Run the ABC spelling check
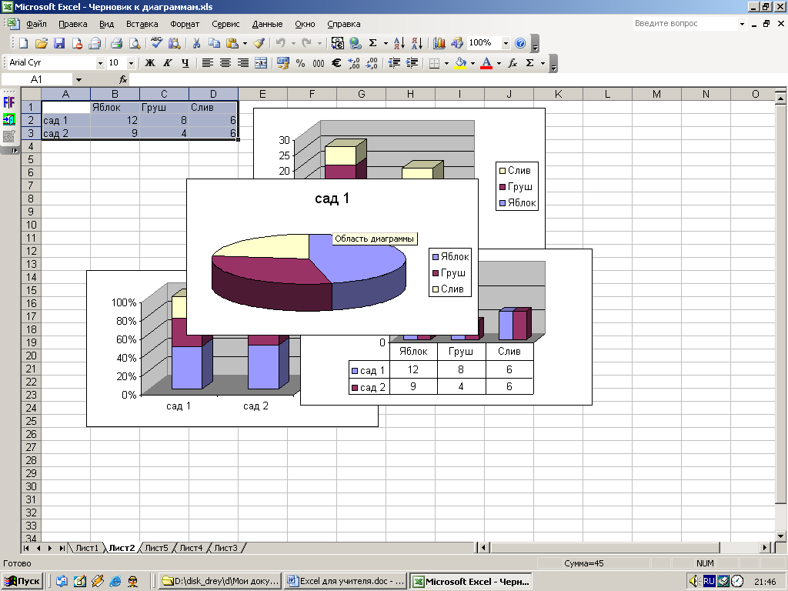 tap(156, 43)
